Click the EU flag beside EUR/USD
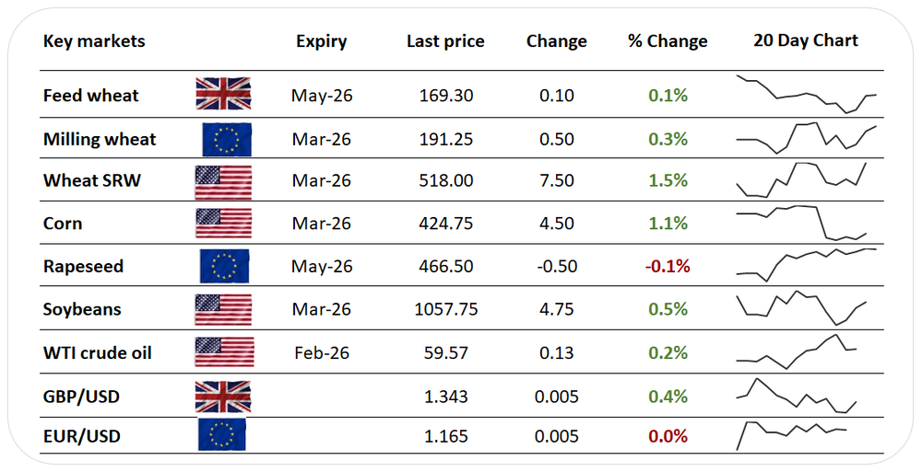This screenshot has height=472, width=922. click(222, 435)
